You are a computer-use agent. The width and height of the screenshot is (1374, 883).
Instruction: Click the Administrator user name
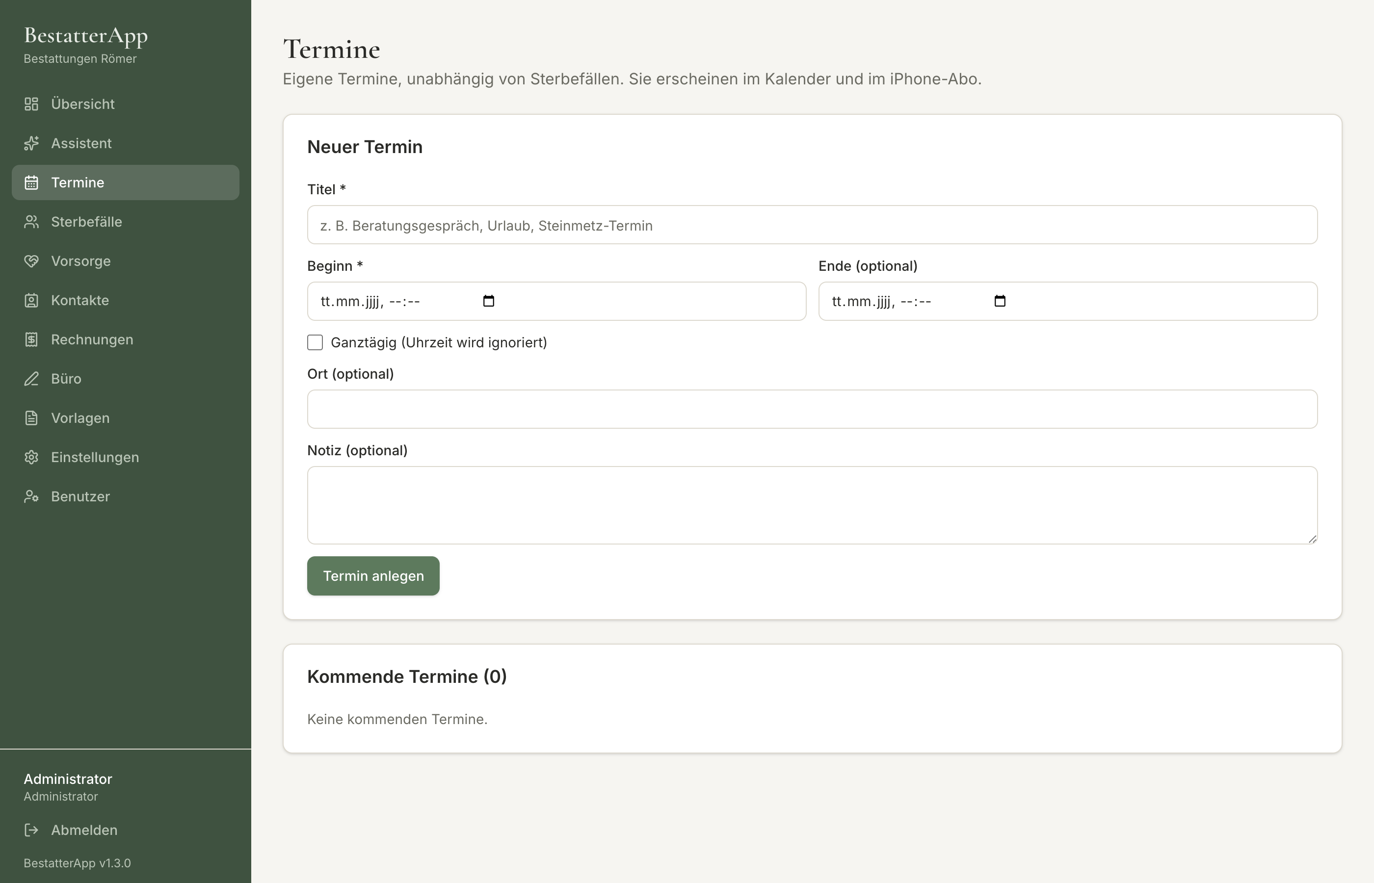point(68,779)
